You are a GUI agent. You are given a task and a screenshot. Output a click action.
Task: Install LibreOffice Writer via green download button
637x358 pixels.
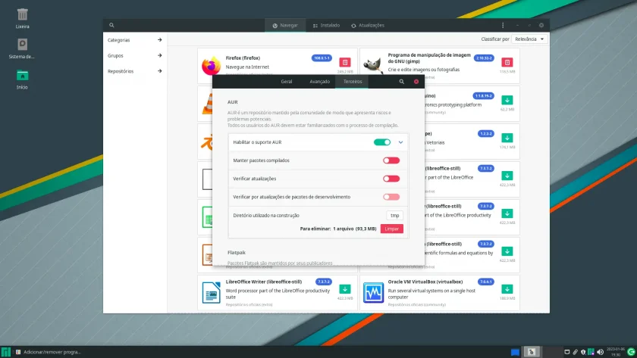(345, 289)
